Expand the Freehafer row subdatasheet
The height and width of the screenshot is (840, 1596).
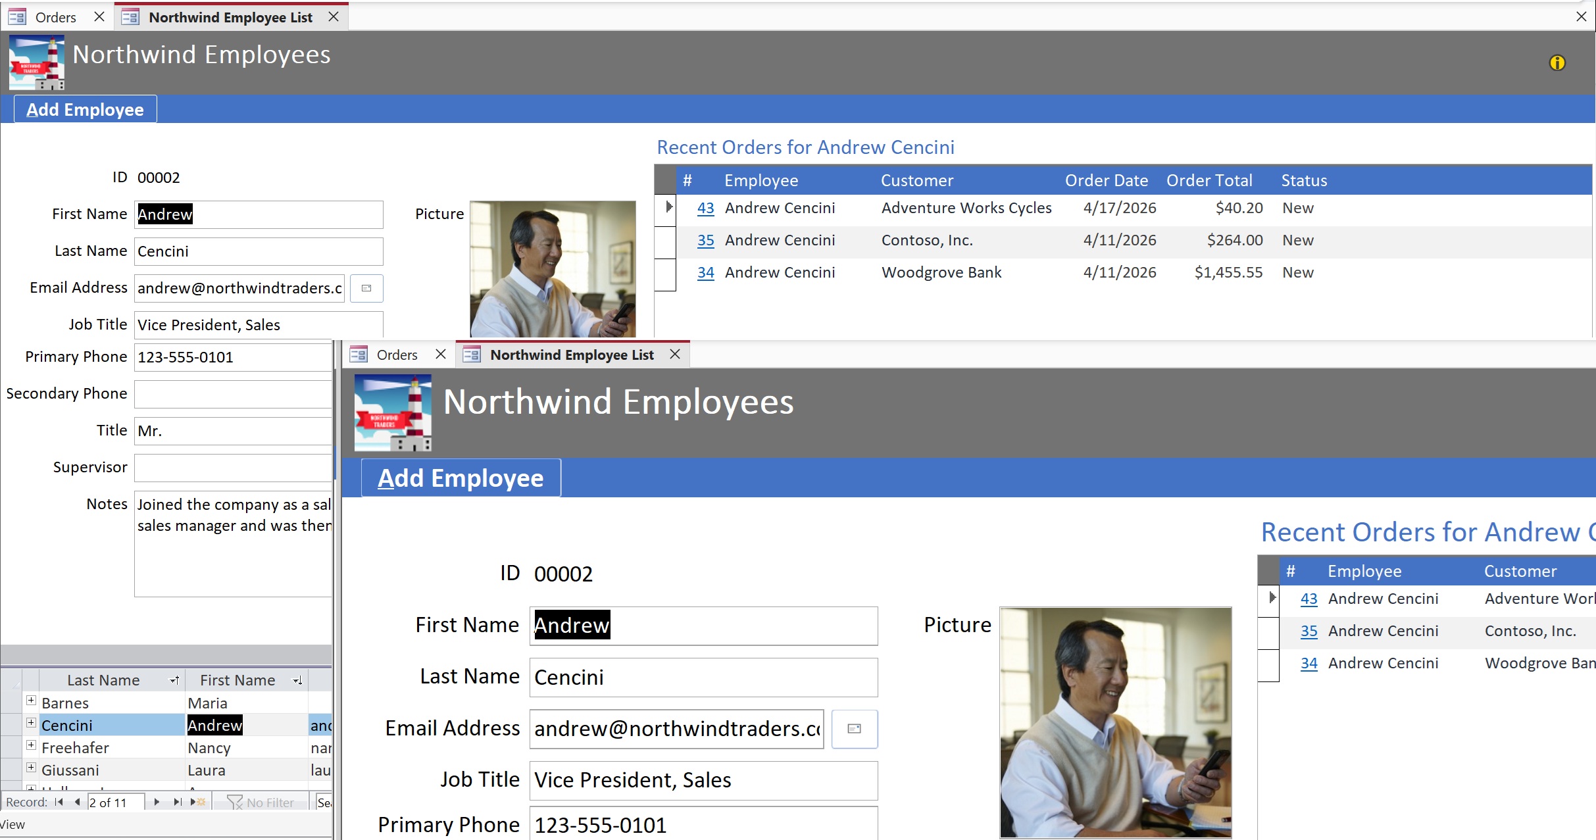click(31, 745)
